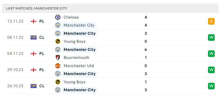The width and height of the screenshot is (220, 96).
Task: Click the 6 score of the Bournemouth match
Action: [x=146, y=50]
